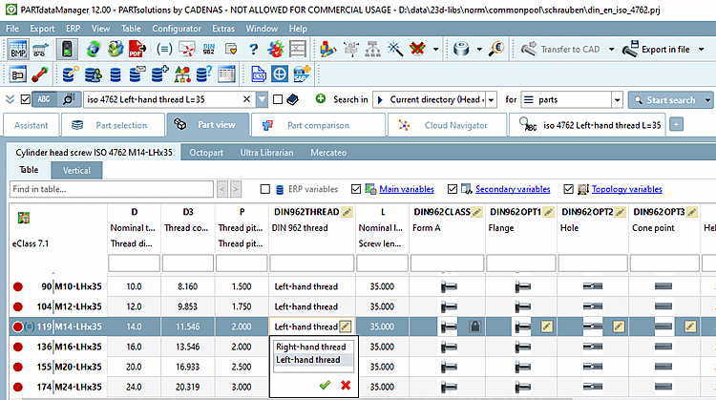Uncheck the Secondary variables checkbox
This screenshot has width=716, height=400.
point(452,189)
